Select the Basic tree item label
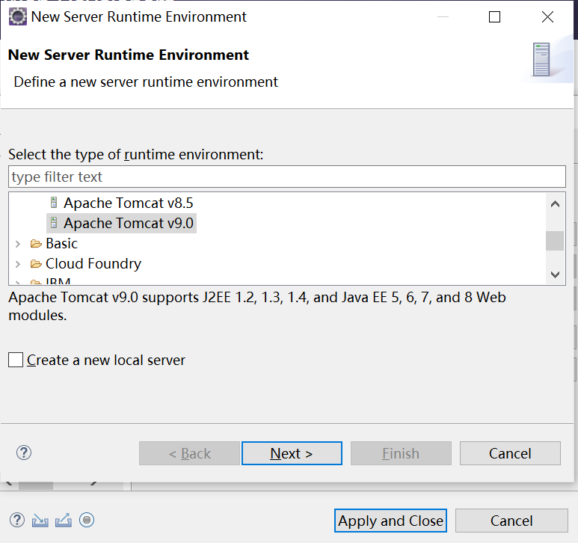Screen dimensions: 578x543 [x=62, y=244]
